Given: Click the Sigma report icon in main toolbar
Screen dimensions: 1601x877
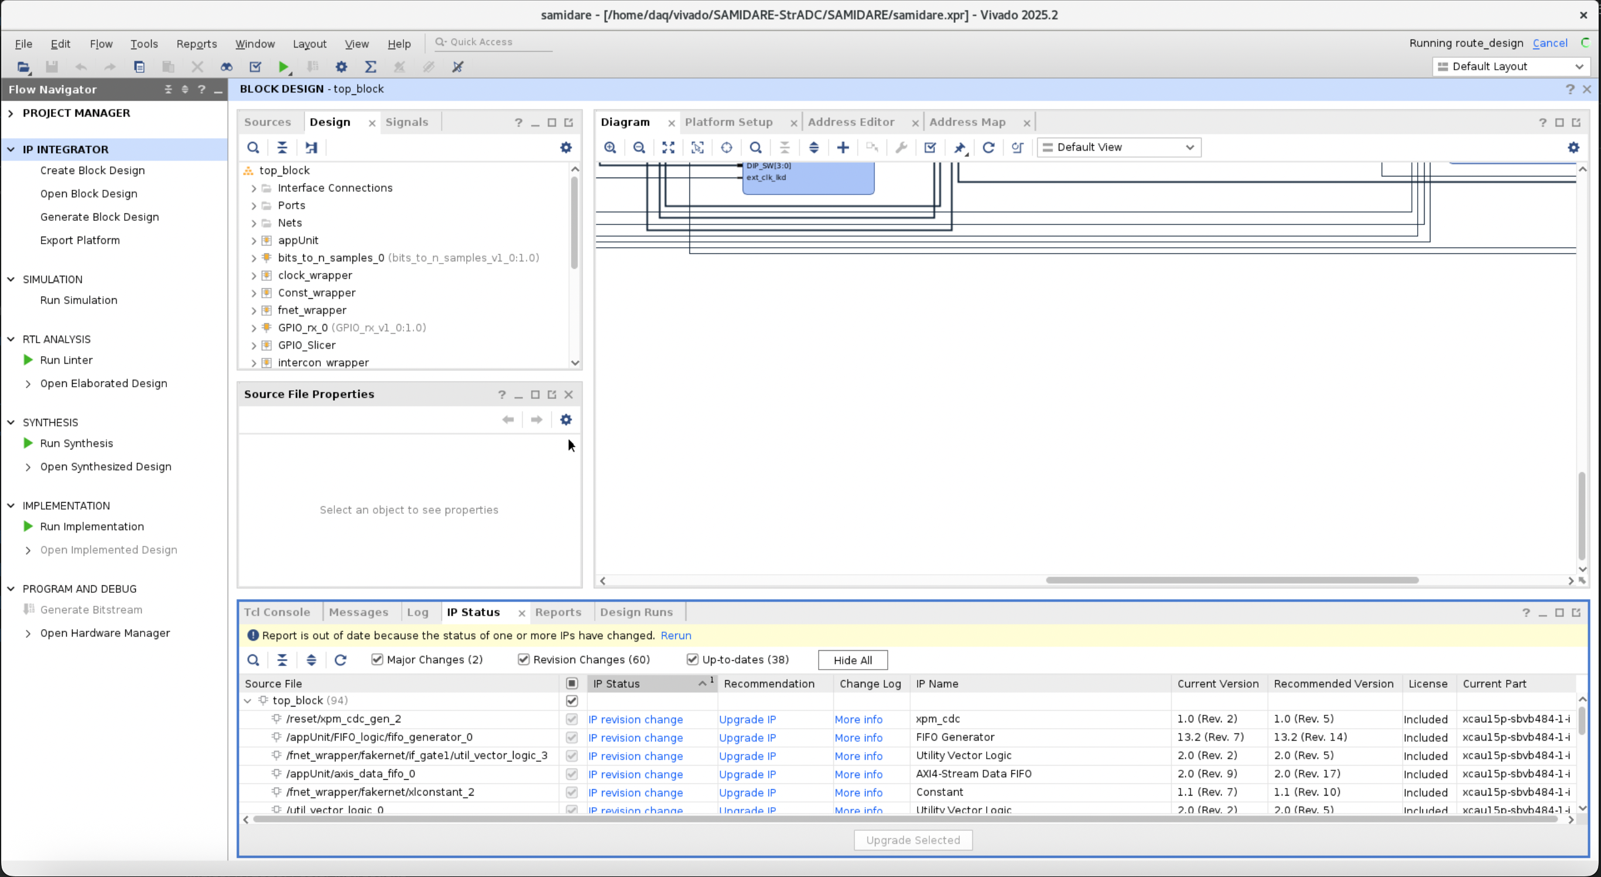Looking at the screenshot, I should point(371,67).
